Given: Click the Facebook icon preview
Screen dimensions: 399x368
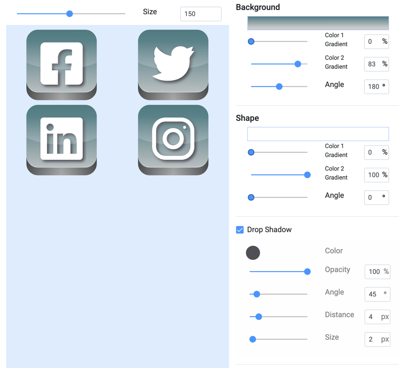Looking at the screenshot, I should [61, 65].
